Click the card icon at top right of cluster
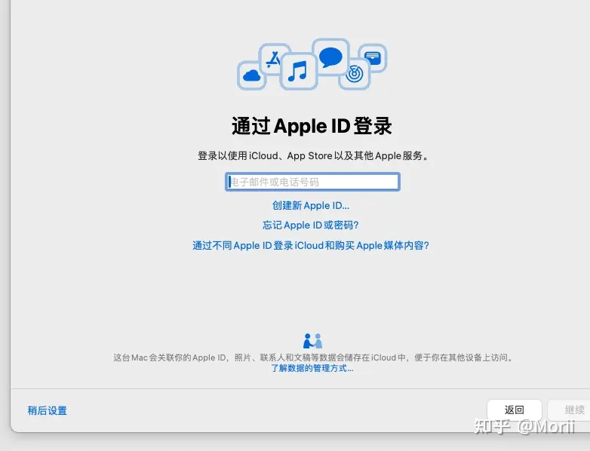The image size is (590, 451). pyautogui.click(x=373, y=58)
